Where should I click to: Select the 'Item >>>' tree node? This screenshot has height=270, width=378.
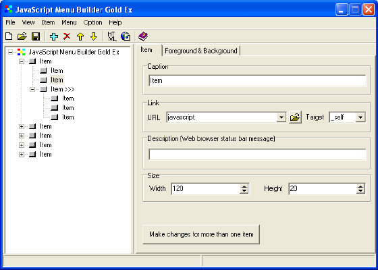click(x=62, y=89)
